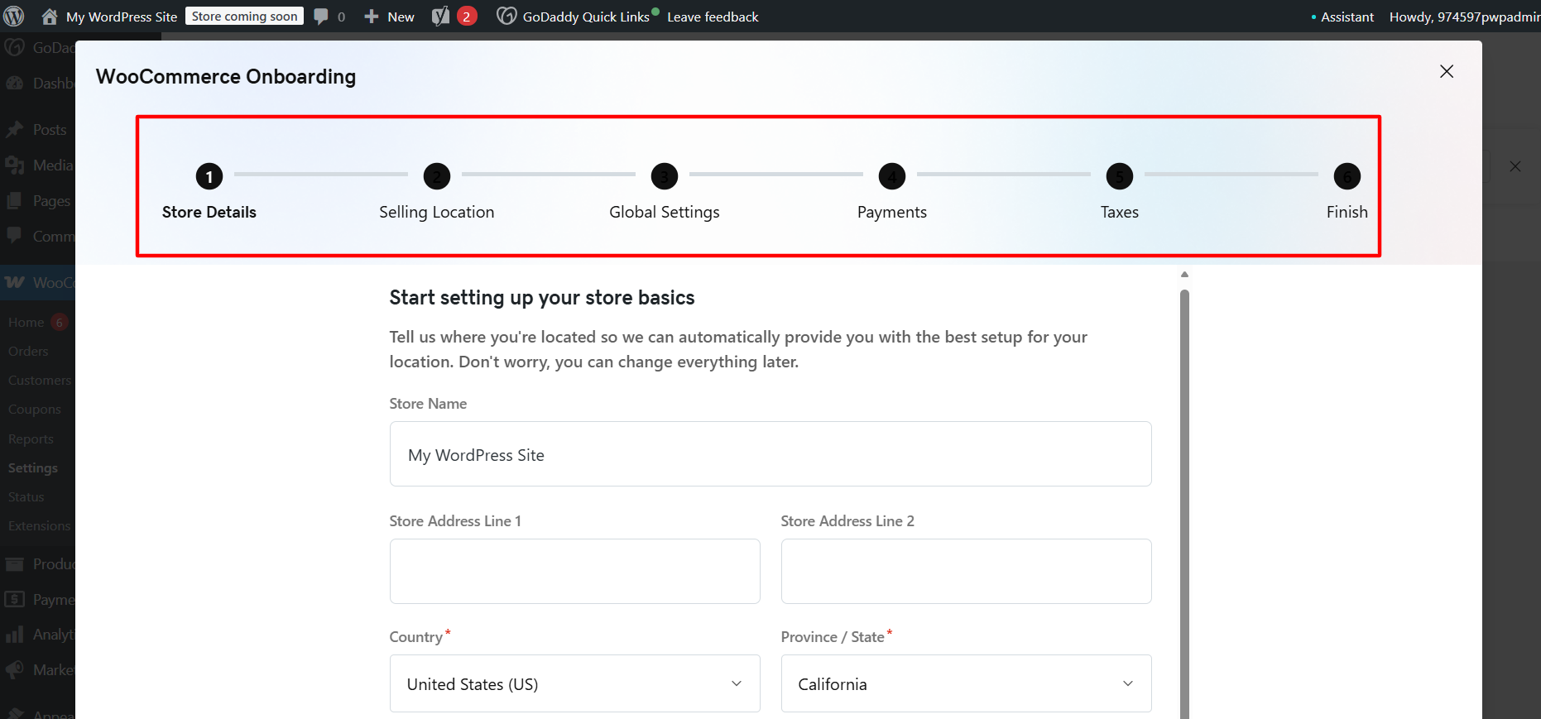Click the Store coming soon badge
Image resolution: width=1541 pixels, height=719 pixels.
244,17
